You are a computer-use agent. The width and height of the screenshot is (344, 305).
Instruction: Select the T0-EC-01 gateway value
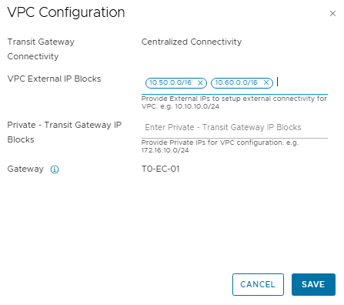(x=160, y=169)
